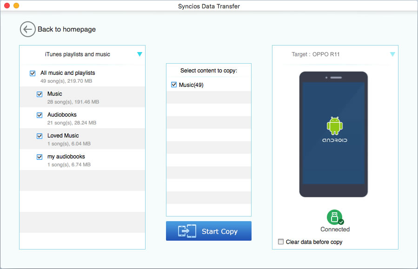Click the '1 song(s), 6.04 MB' text
The image size is (418, 269).
(69, 144)
